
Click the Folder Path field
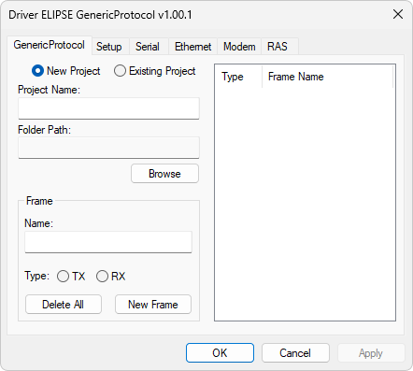[x=108, y=148]
